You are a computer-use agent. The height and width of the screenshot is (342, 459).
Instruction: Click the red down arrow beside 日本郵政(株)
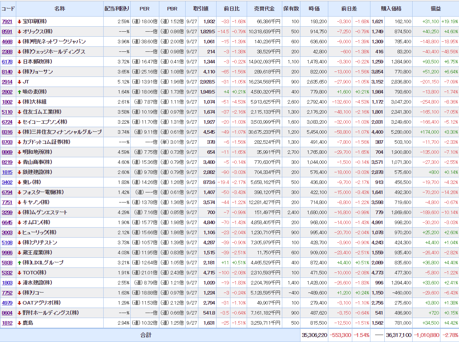[19, 62]
